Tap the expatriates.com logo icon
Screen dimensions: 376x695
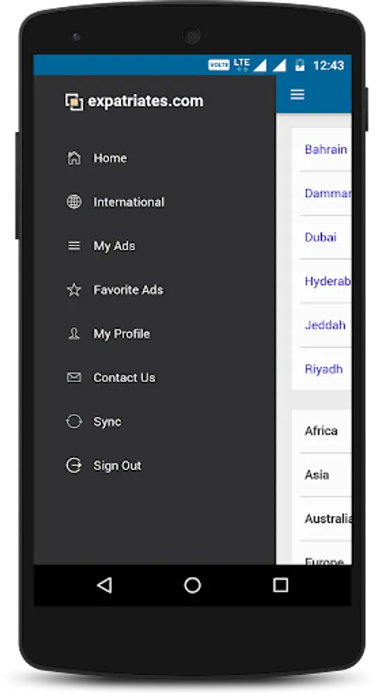74,101
